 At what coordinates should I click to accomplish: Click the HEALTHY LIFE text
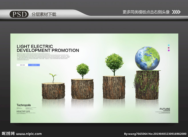click(23, 111)
